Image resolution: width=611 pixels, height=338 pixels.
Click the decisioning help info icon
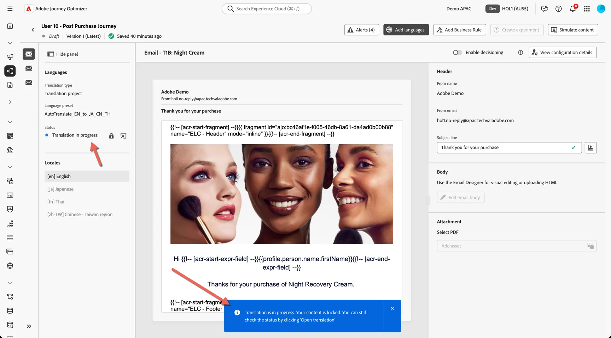click(520, 53)
